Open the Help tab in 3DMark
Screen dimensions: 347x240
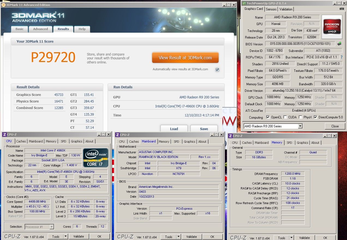pos(82,29)
